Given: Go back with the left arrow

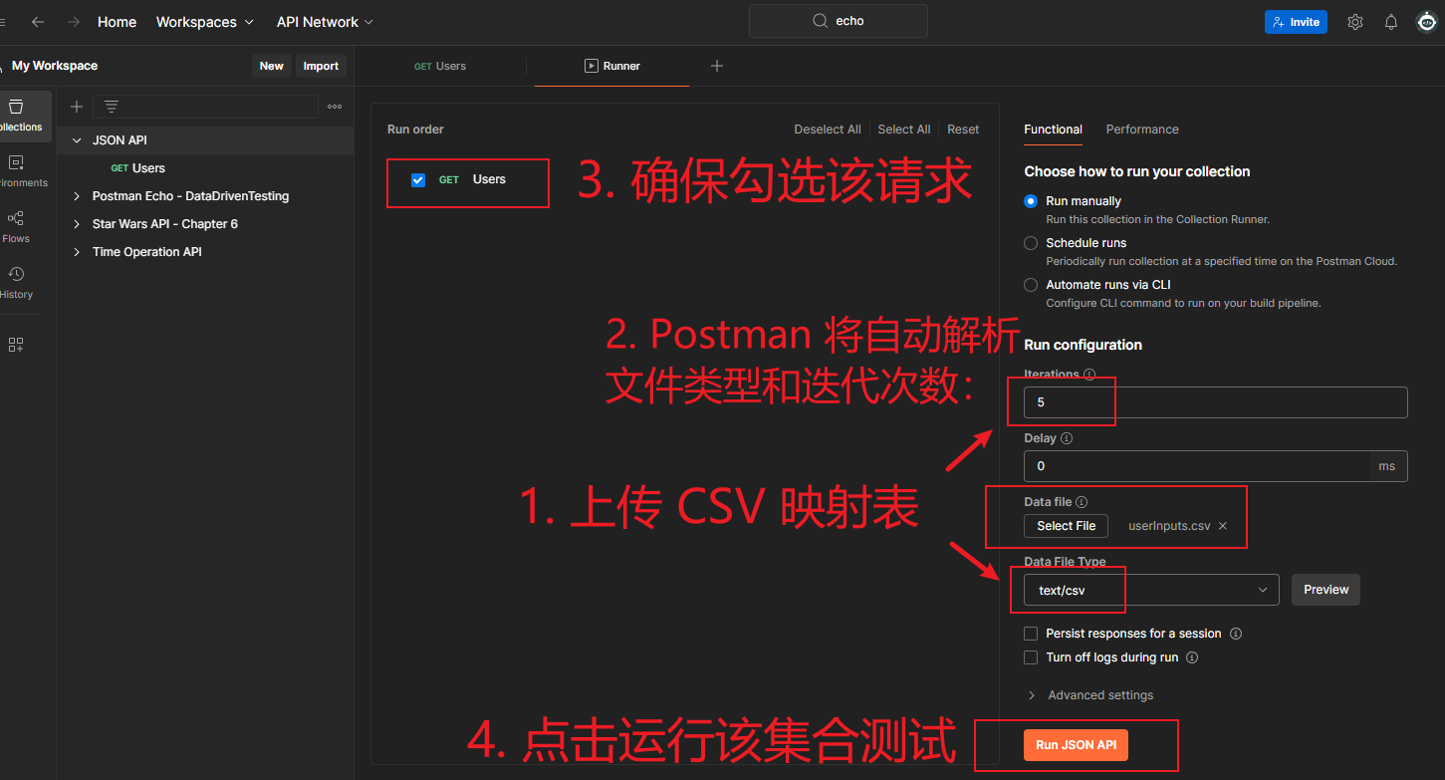Looking at the screenshot, I should 38,22.
